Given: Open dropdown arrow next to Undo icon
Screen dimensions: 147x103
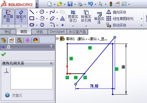Looking at the screenshot, I should coord(96,4).
